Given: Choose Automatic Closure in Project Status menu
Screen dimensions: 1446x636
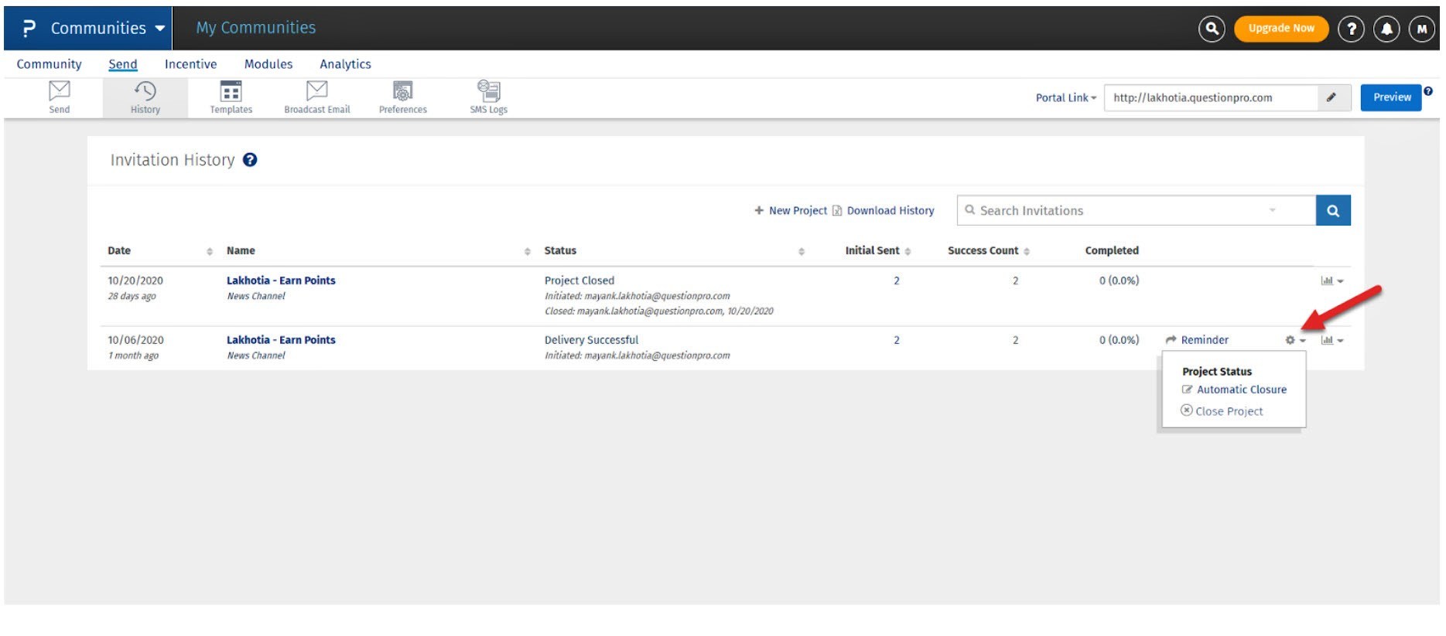Looking at the screenshot, I should tap(1241, 389).
